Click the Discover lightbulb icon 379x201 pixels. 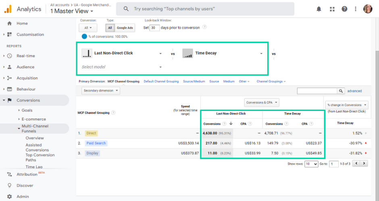(9, 185)
